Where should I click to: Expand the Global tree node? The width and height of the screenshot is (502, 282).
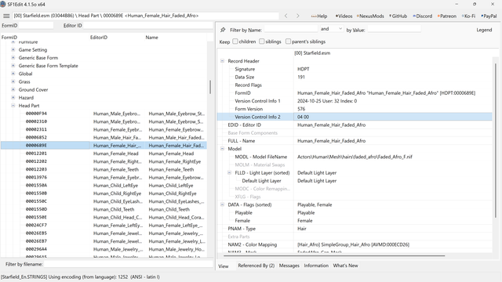click(13, 74)
